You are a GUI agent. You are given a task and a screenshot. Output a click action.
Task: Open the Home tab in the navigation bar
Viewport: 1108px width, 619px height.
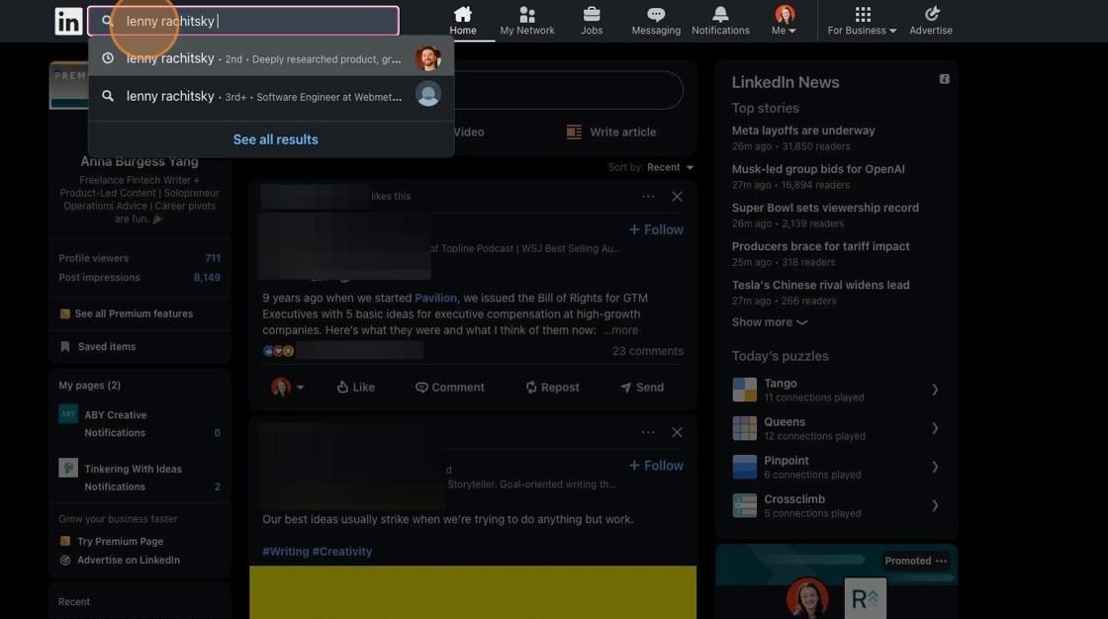tap(463, 21)
